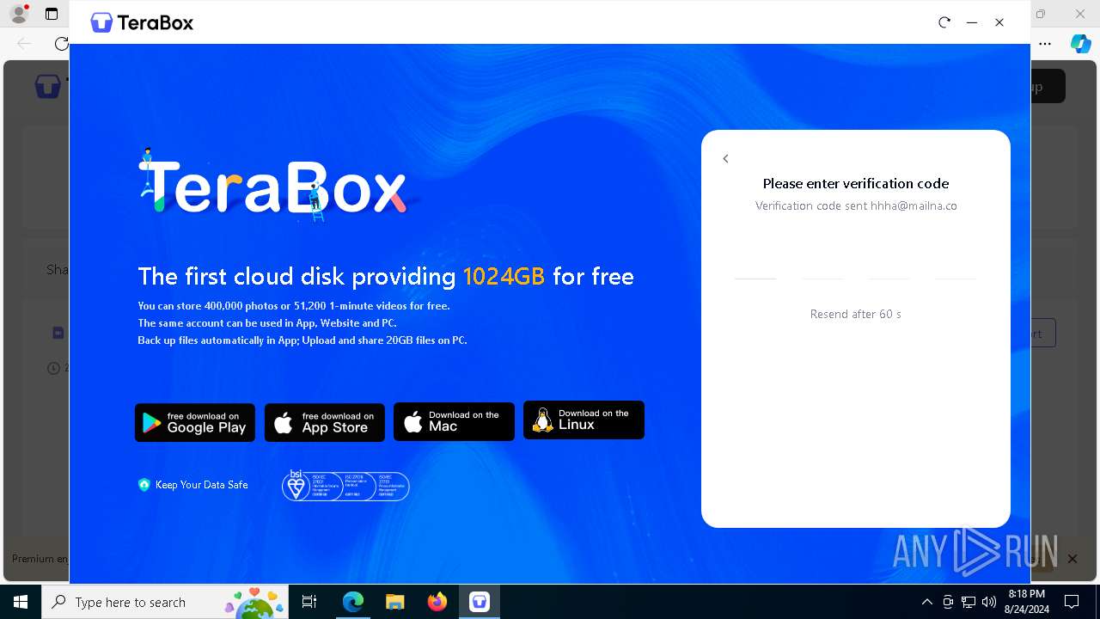
Task: Open Edge settings and more menu
Action: 1045,43
